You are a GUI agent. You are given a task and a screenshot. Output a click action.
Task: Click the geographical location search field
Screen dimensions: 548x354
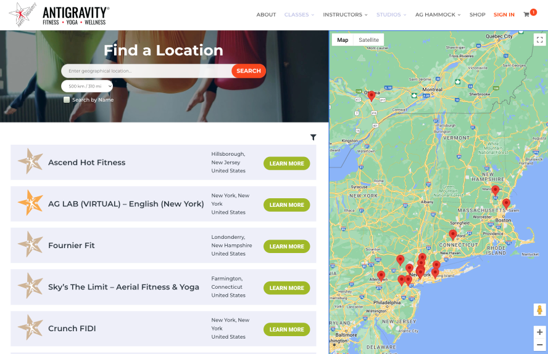pyautogui.click(x=147, y=71)
